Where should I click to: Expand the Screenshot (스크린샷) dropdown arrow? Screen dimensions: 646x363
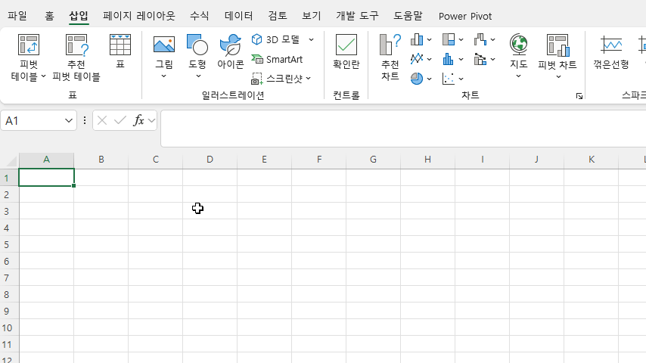click(x=308, y=79)
